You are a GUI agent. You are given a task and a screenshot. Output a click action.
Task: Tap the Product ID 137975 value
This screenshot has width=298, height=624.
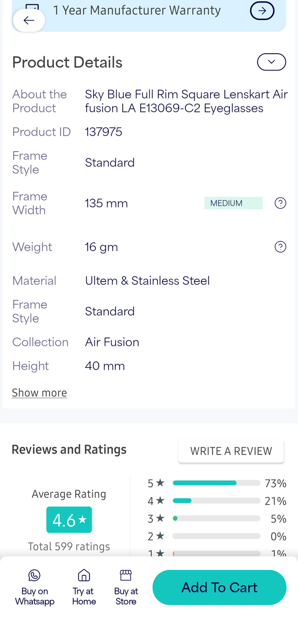(x=103, y=132)
